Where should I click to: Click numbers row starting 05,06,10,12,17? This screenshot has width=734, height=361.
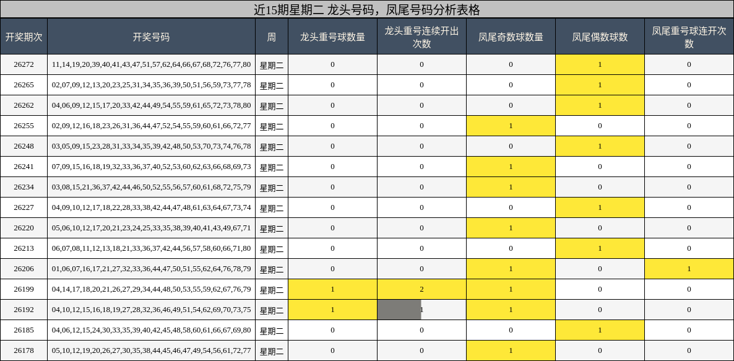(x=151, y=227)
